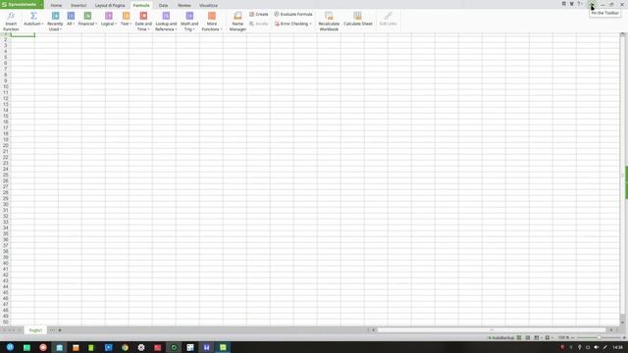Open Financial functions category
The height and width of the screenshot is (353, 628).
tap(87, 19)
